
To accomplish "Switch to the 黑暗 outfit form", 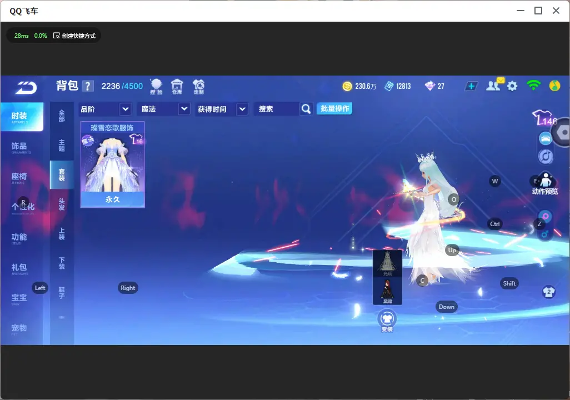I will pyautogui.click(x=388, y=291).
